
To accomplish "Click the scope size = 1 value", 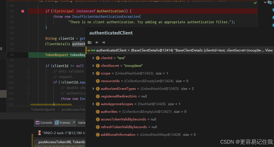I will point(162,73).
